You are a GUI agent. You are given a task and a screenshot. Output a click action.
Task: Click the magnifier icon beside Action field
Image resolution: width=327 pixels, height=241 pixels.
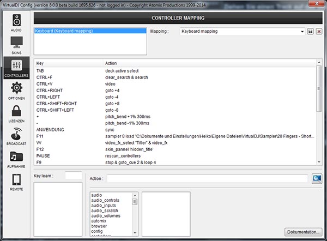click(317, 179)
